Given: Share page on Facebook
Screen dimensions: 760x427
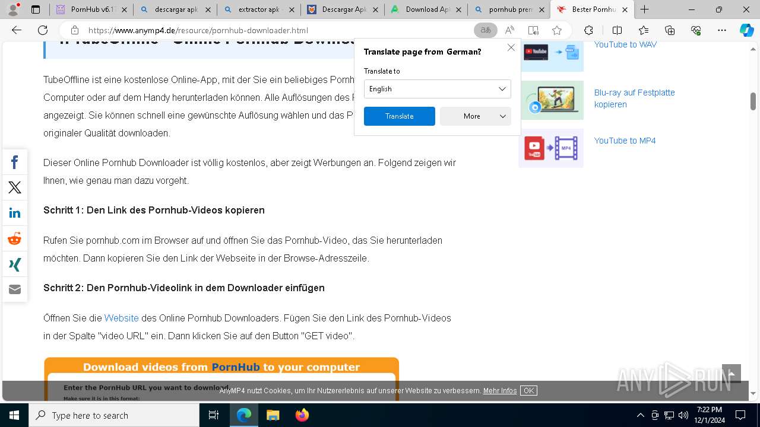Looking at the screenshot, I should pyautogui.click(x=15, y=162).
